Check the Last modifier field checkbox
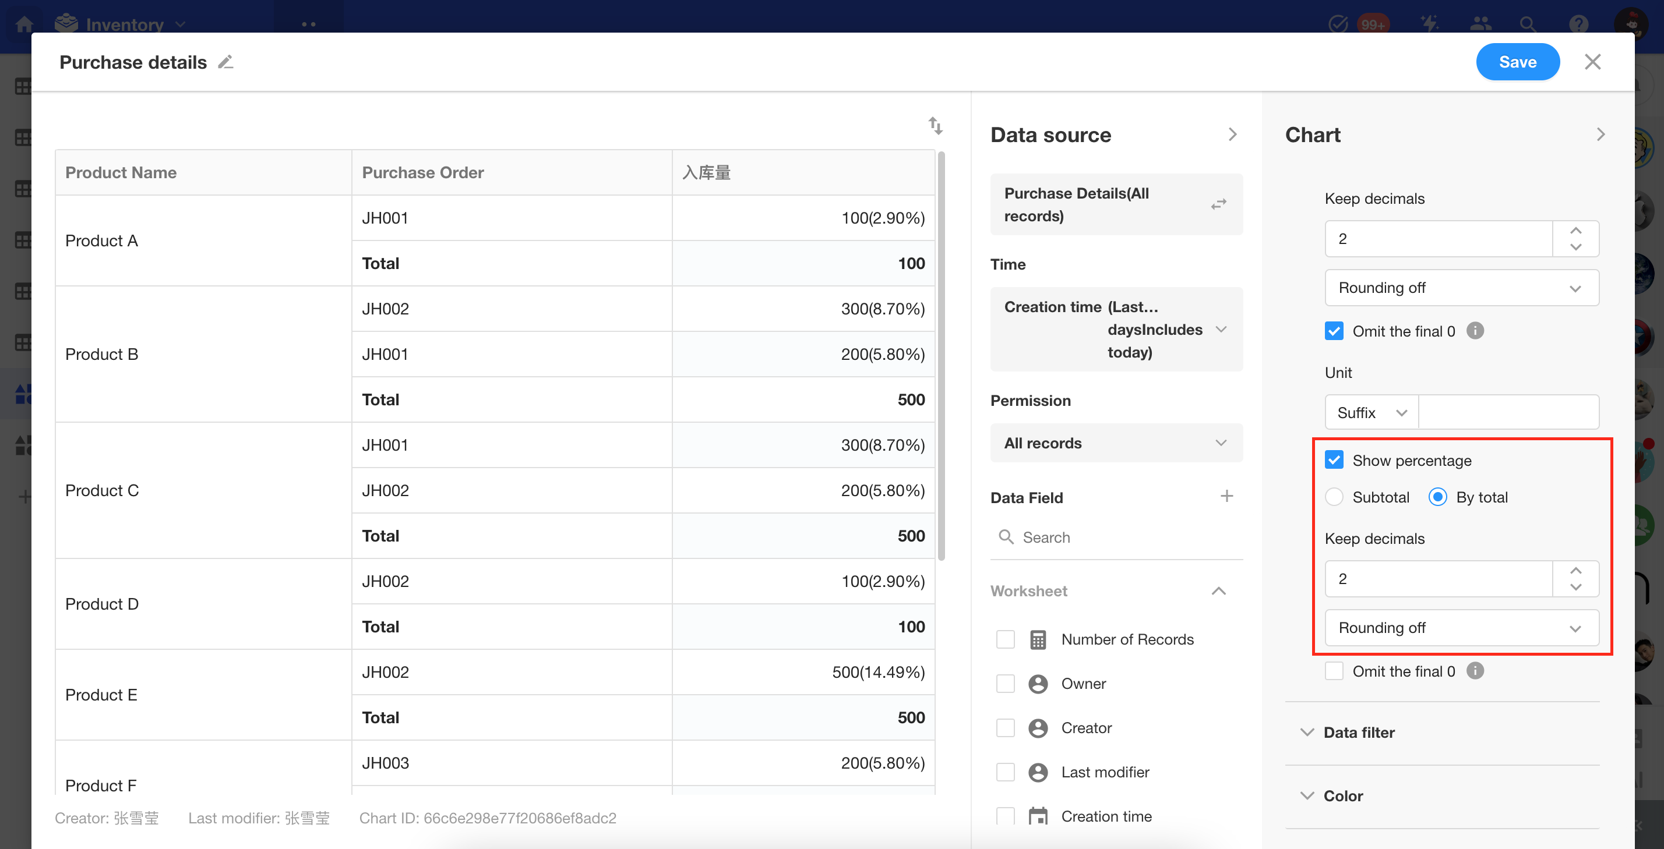Screen dimensions: 1664x849 [x=1005, y=772]
